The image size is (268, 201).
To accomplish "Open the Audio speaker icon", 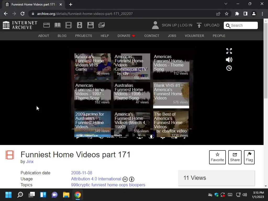I will (x=80, y=25).
